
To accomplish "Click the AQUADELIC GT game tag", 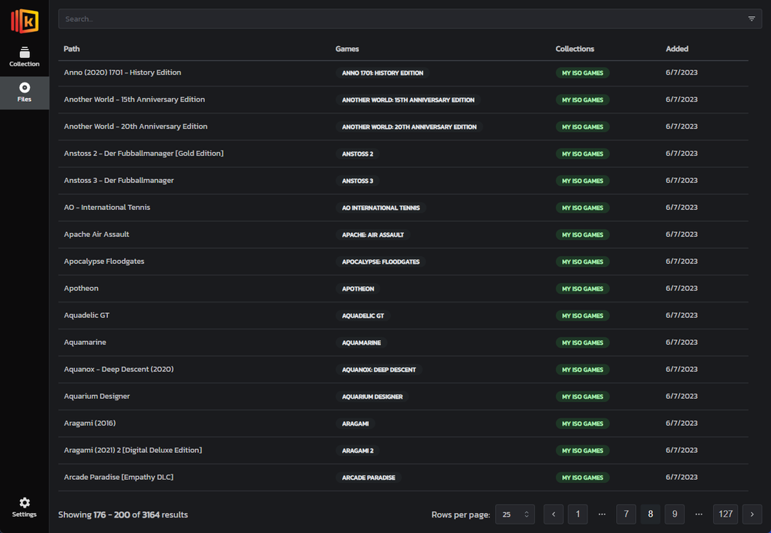I will 363,316.
